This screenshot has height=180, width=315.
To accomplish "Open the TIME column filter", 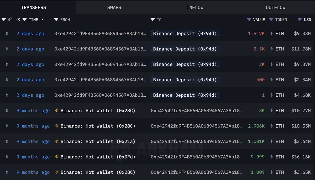I will (x=24, y=20).
